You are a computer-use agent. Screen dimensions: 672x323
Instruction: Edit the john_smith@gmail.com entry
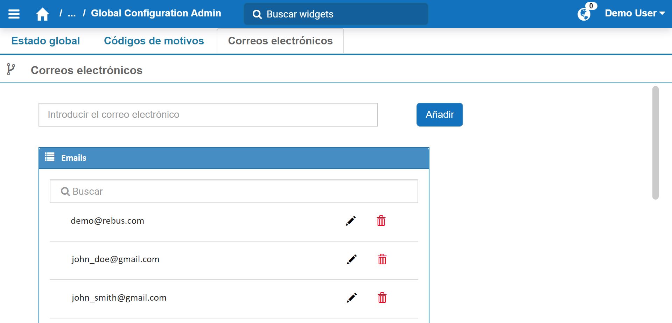(x=352, y=298)
